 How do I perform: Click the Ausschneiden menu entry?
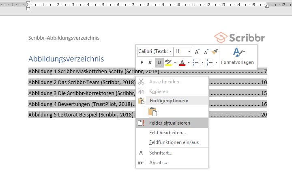coord(172,82)
